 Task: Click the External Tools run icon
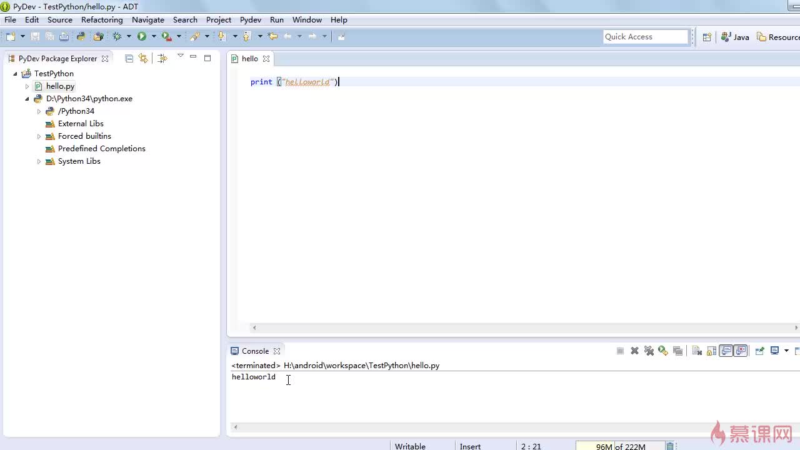166,36
